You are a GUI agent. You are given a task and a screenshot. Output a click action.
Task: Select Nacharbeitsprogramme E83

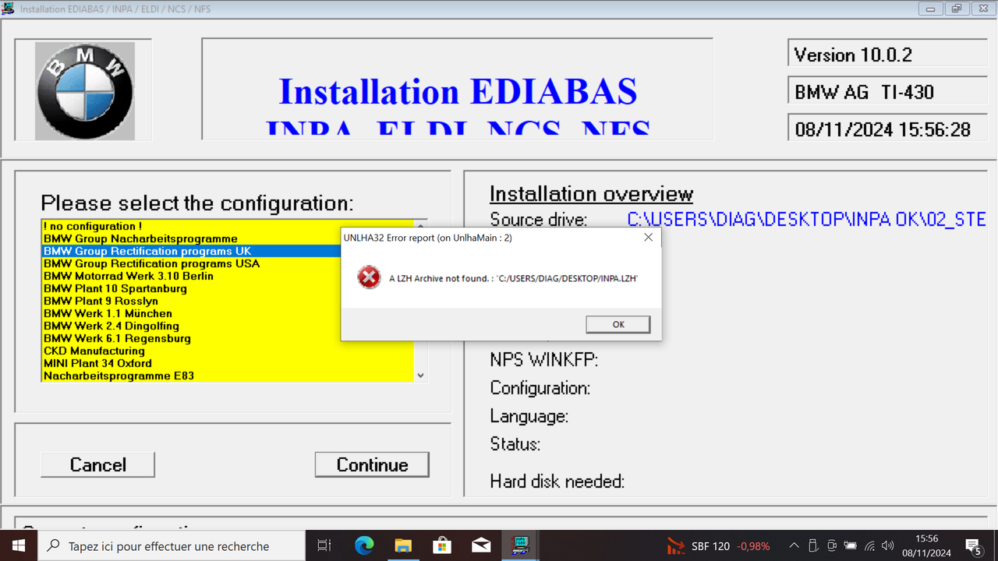coord(228,376)
